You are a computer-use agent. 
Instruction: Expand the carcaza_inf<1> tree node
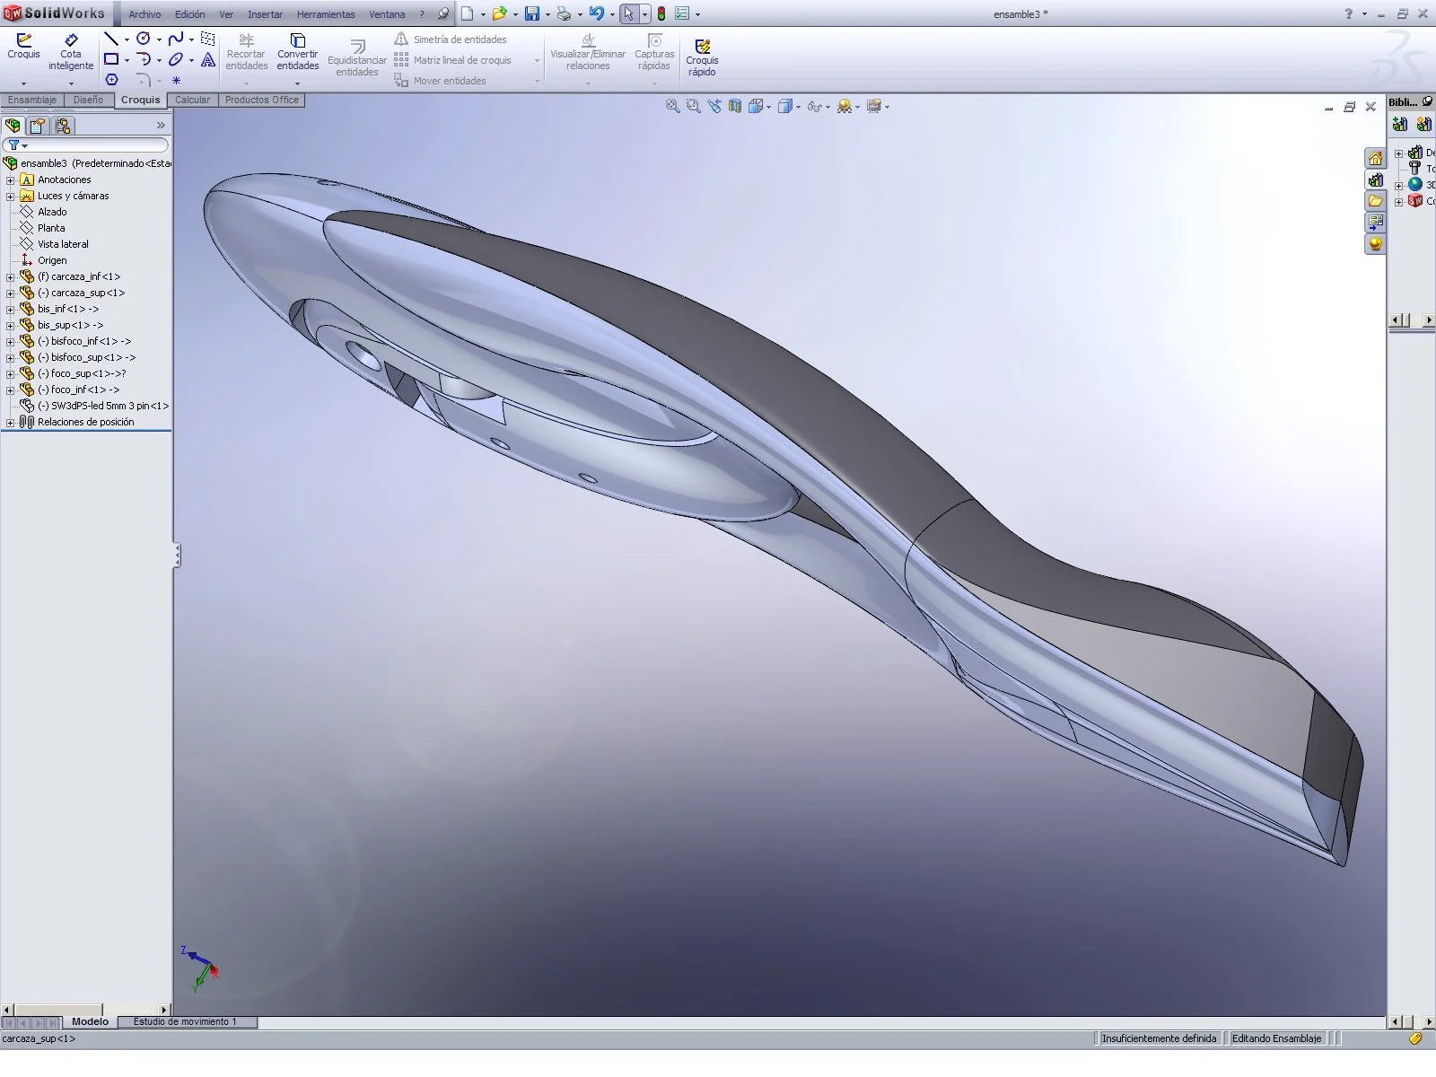(11, 277)
